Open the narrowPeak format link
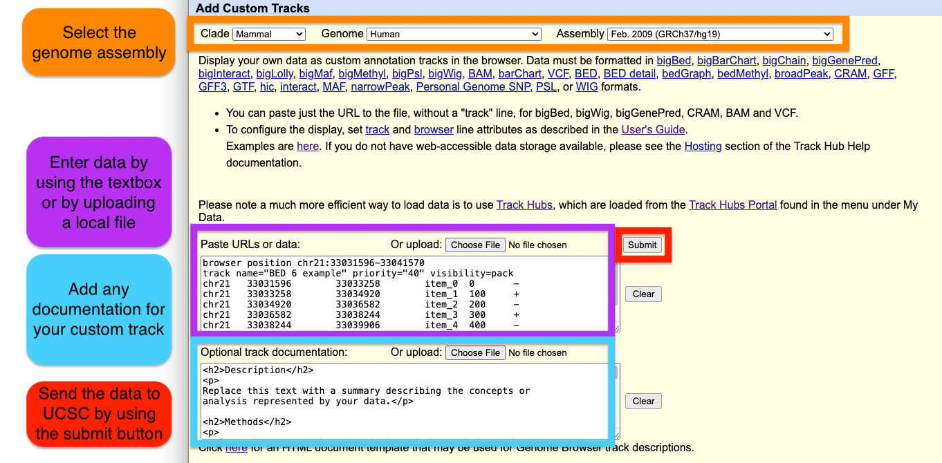Viewport: 942px width, 463px height. 380,86
